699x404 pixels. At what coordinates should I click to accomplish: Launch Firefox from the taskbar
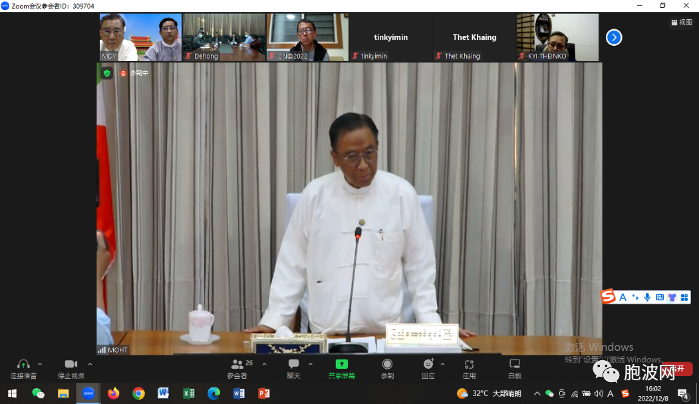[113, 394]
